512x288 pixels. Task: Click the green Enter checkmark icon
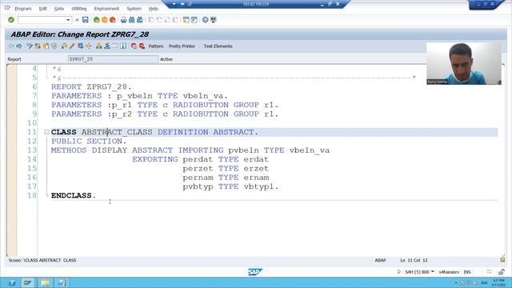click(x=11, y=20)
